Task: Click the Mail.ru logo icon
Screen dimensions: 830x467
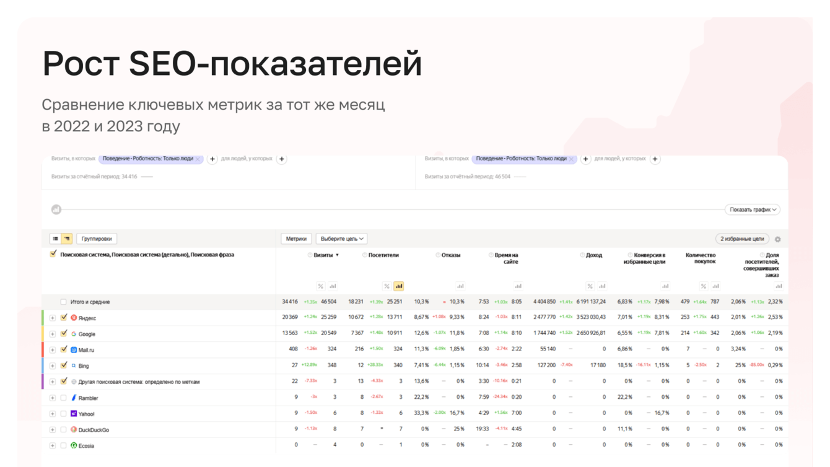Action: (74, 350)
